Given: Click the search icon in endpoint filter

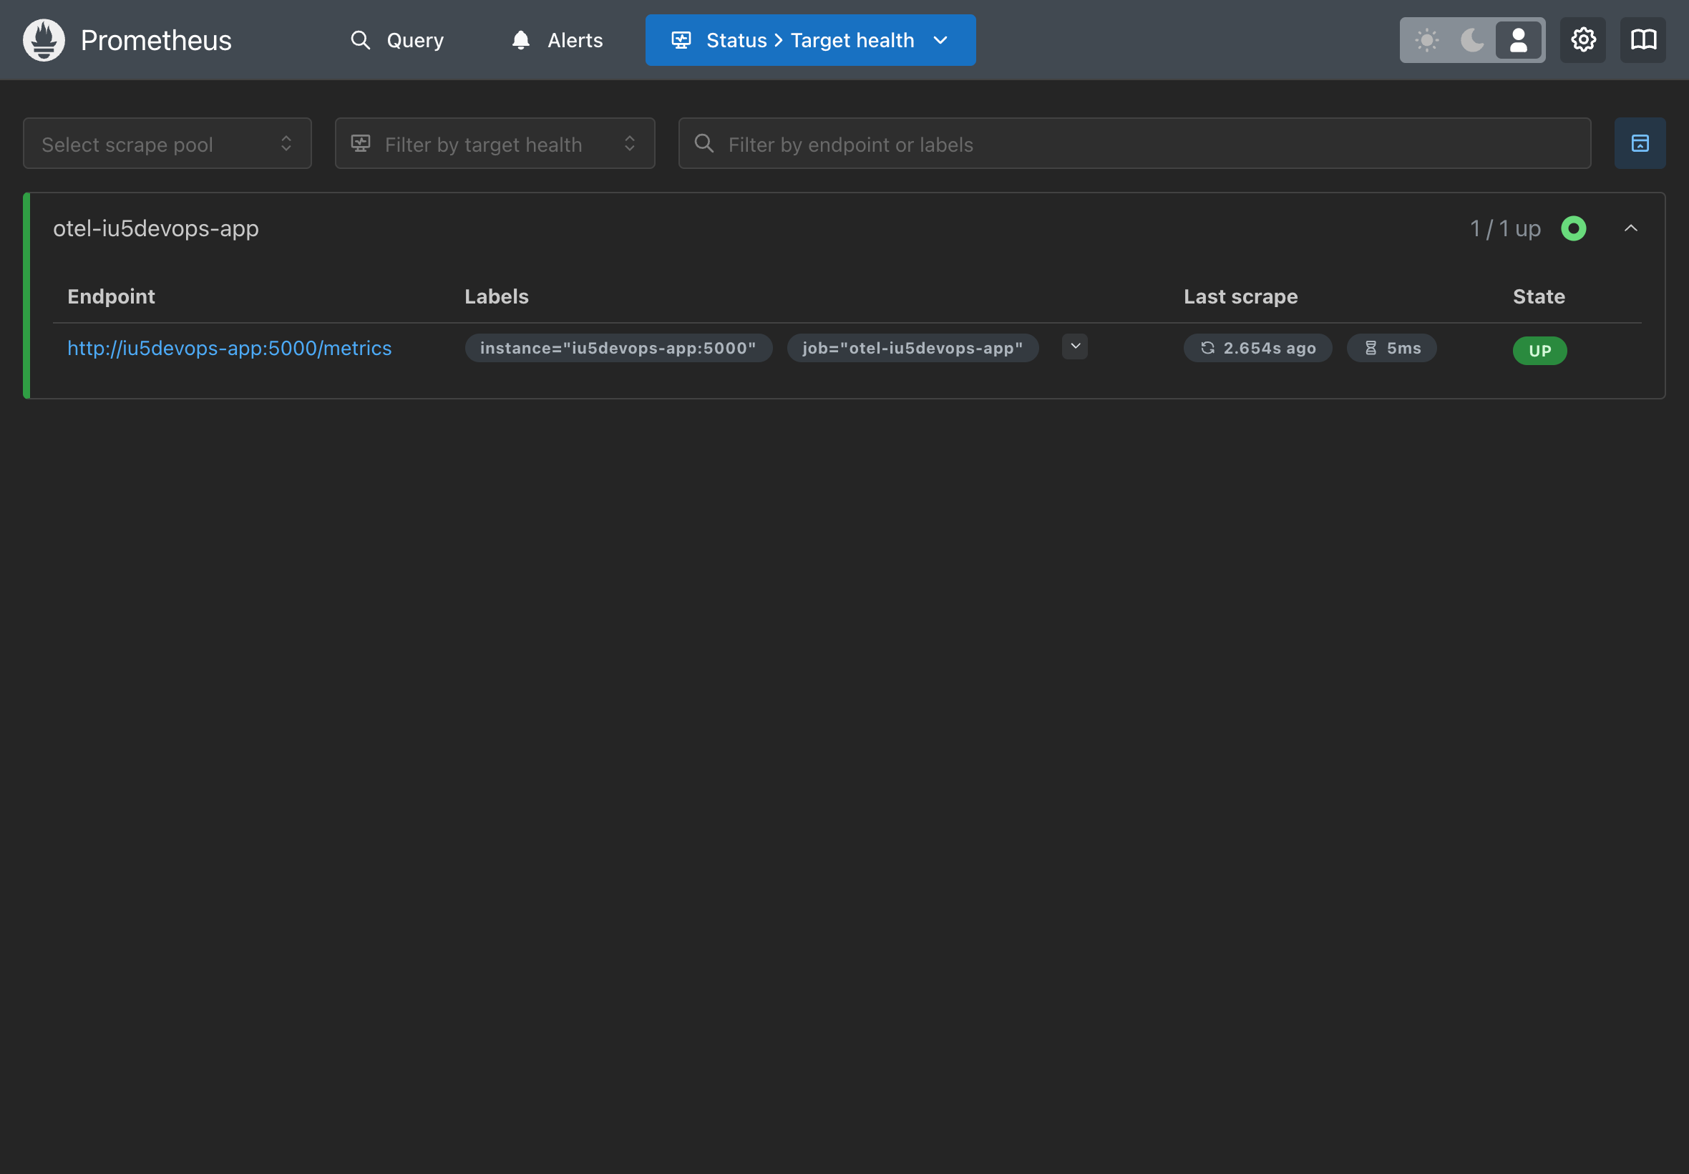Looking at the screenshot, I should point(704,143).
